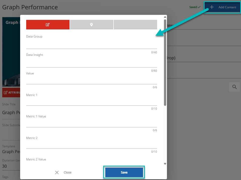The width and height of the screenshot is (241, 180).
Task: Click the X icon beside Close
Action: pos(57,172)
